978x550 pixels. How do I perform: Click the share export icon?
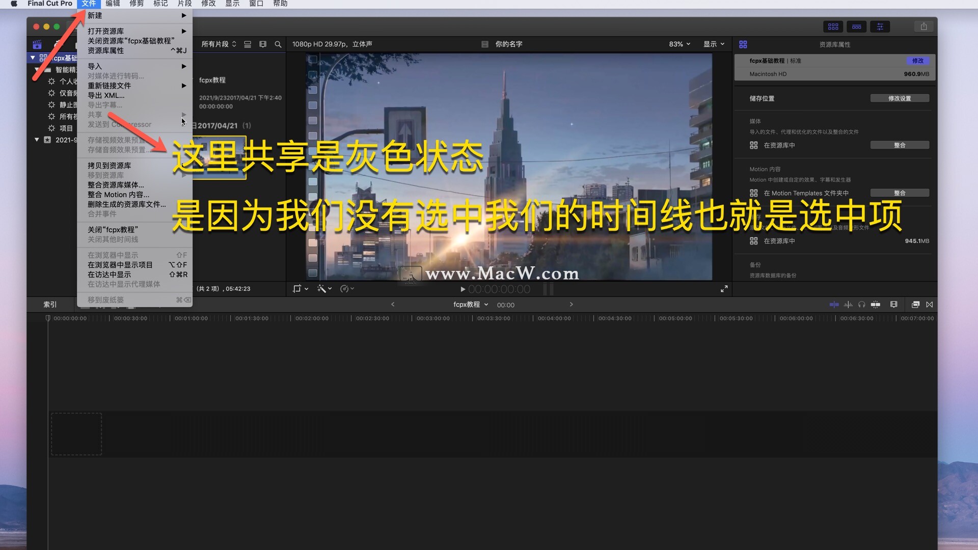(x=923, y=26)
